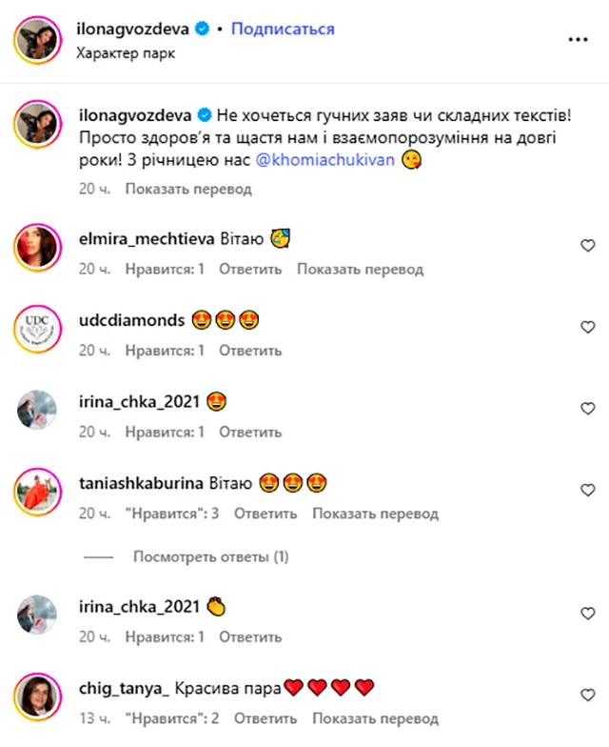Open chig_tanya_ profile picture
609x747 pixels.
38,697
